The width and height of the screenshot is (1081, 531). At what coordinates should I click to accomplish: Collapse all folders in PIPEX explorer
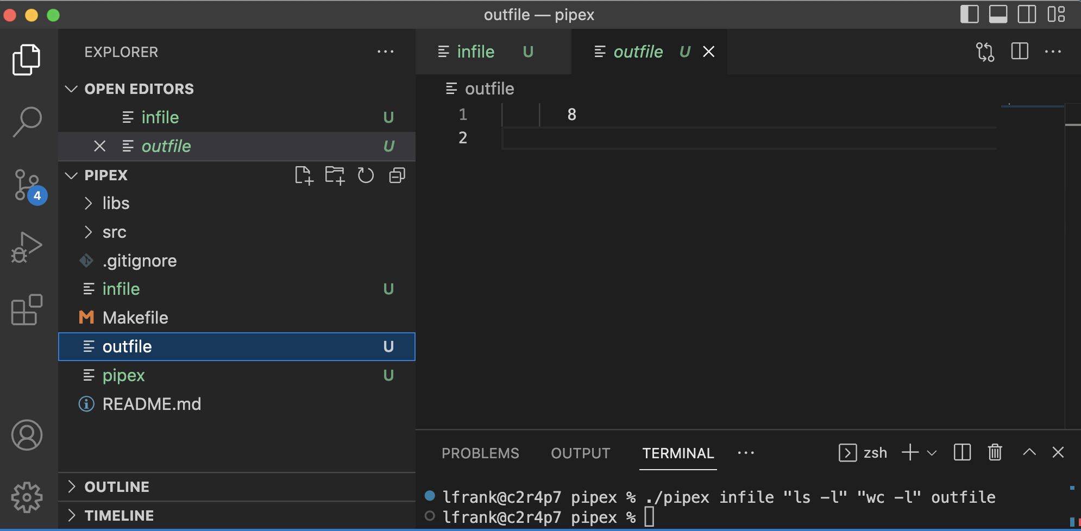tap(397, 175)
